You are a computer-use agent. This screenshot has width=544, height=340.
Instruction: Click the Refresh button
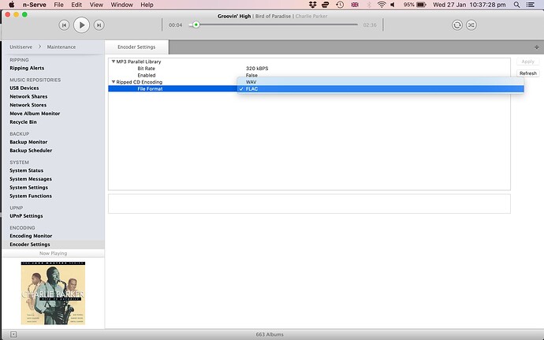tap(527, 73)
